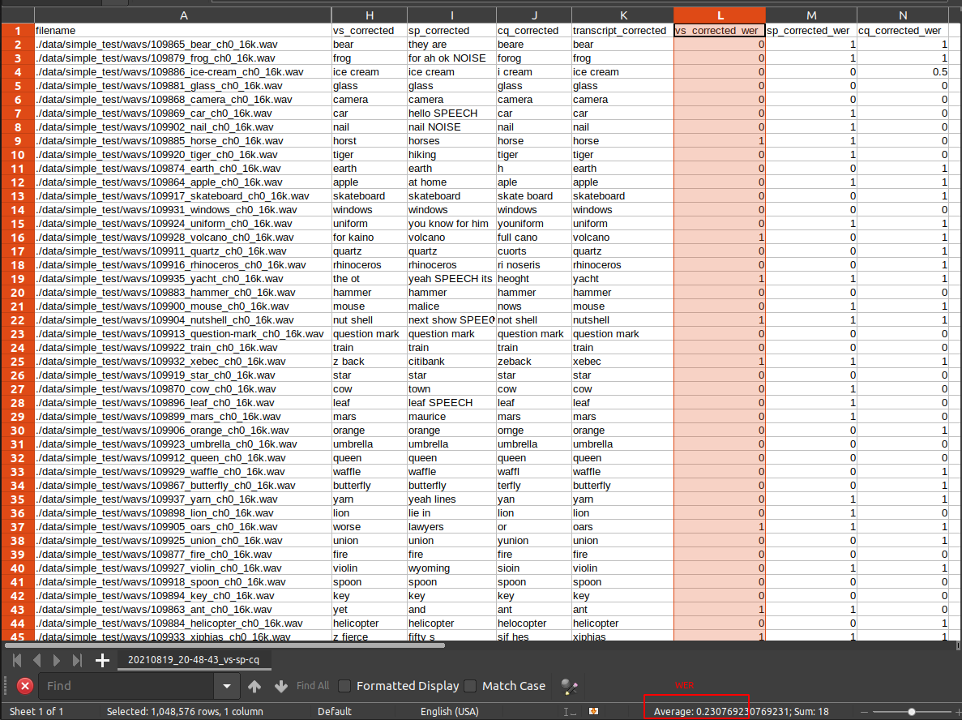The image size is (962, 720).
Task: Add a new sheet with plus icon
Action: [102, 660]
